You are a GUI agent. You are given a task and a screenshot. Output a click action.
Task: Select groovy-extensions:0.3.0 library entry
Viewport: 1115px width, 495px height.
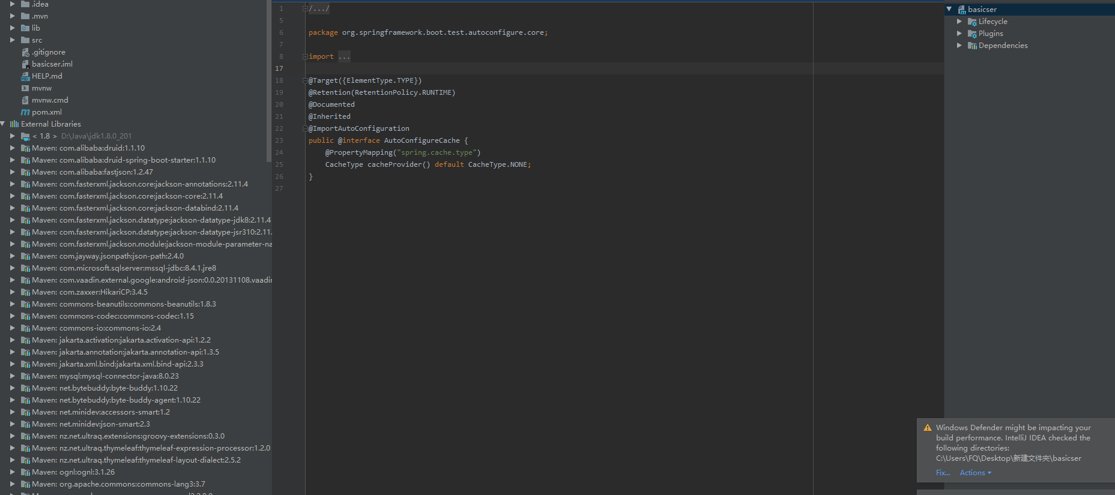pyautogui.click(x=128, y=436)
